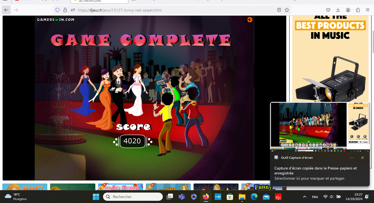Image resolution: width=374 pixels, height=203 pixels.
Task: Open the File Explorer taskbar icon
Action: click(x=242, y=197)
